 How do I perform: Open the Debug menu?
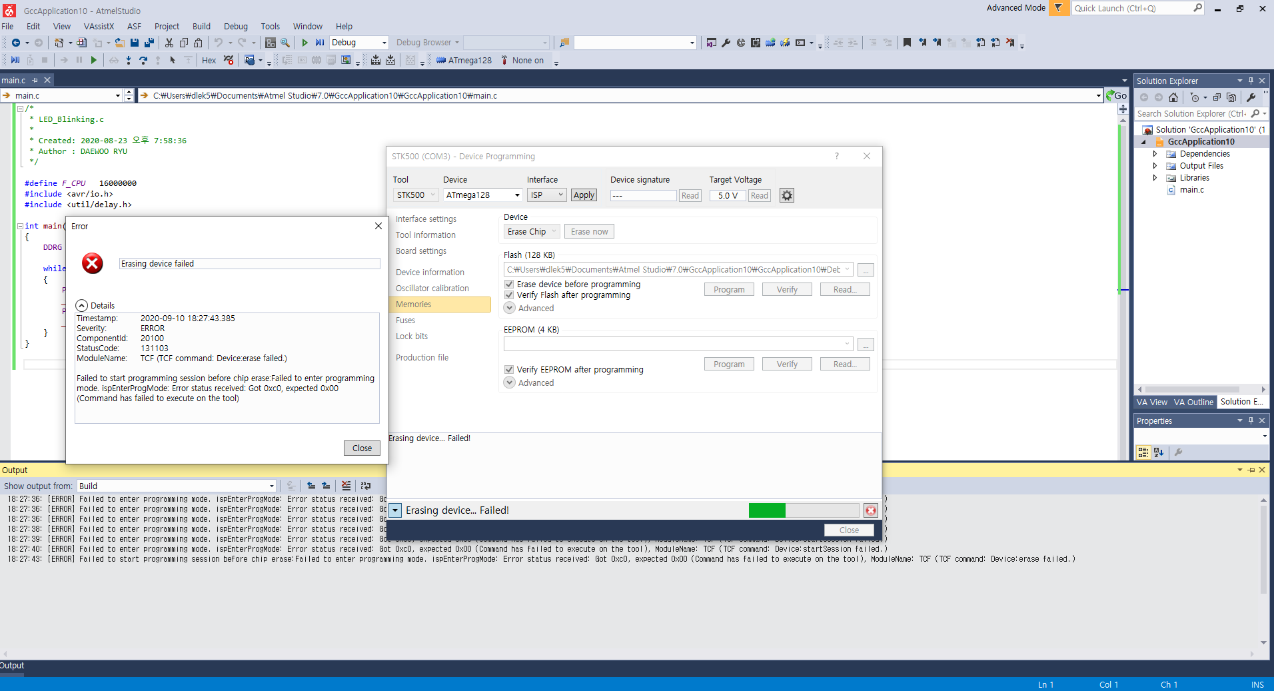(235, 27)
